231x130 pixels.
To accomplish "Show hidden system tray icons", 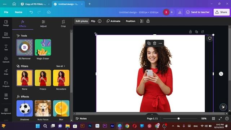I will 173,126.
